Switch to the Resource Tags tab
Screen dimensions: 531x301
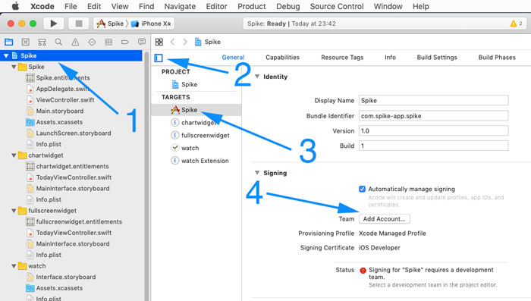tap(342, 58)
